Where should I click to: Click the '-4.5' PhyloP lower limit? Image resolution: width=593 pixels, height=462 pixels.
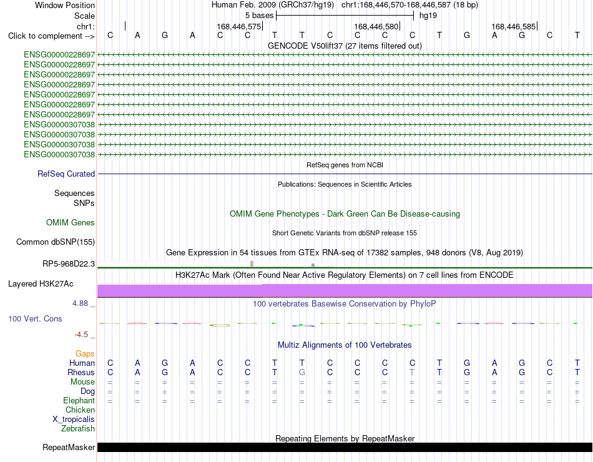click(81, 335)
